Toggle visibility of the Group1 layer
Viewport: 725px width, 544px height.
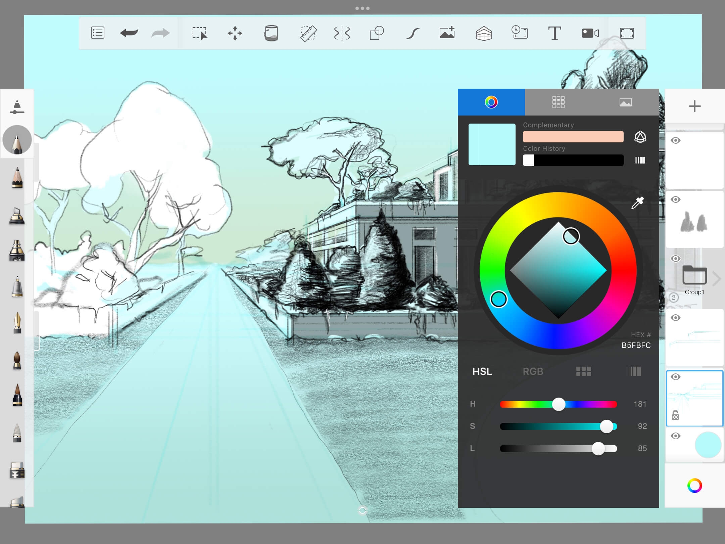[x=675, y=259]
